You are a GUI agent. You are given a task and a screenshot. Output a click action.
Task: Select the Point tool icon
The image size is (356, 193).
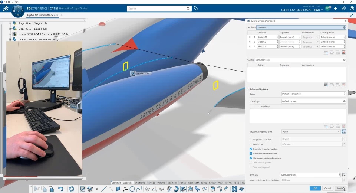point(97,189)
